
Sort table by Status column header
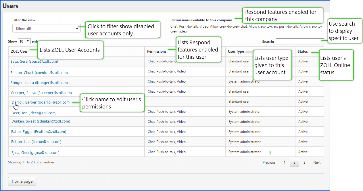[x=303, y=51]
